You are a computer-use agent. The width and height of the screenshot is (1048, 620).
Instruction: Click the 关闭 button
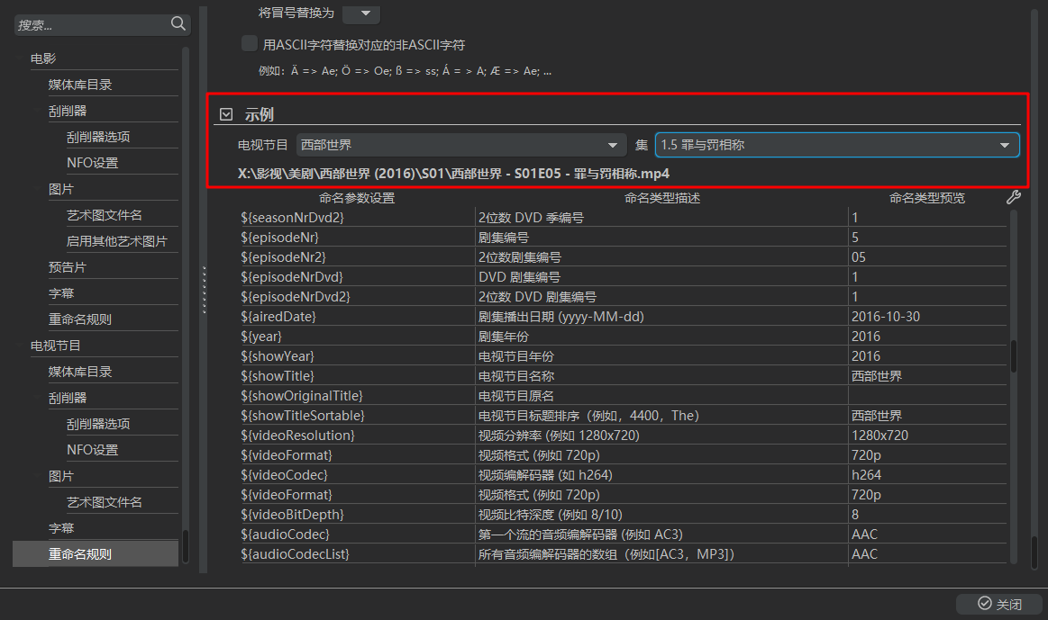[999, 604]
